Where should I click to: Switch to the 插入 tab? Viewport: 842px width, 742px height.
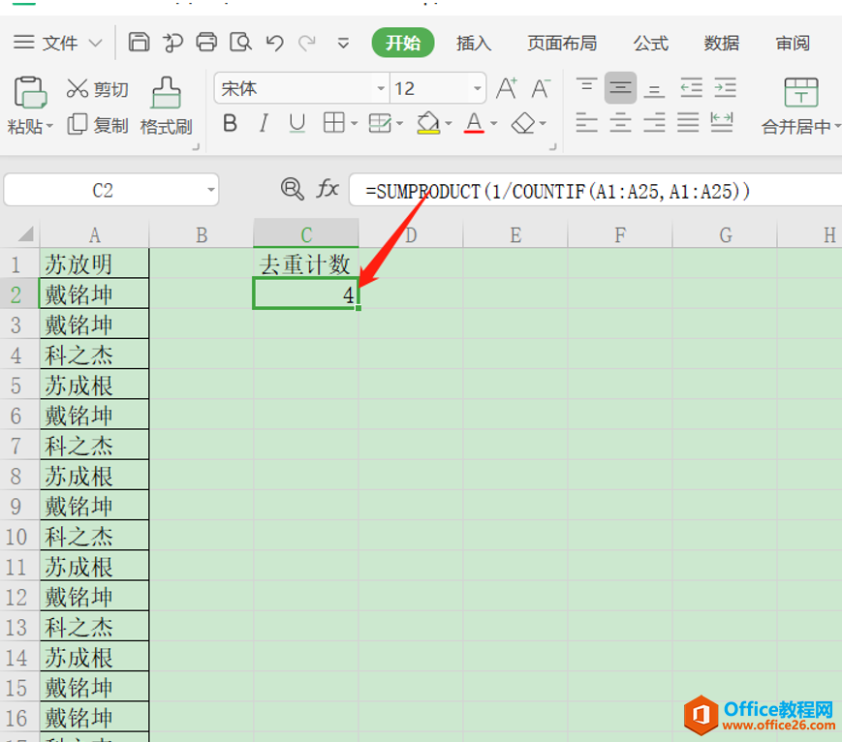coord(474,44)
